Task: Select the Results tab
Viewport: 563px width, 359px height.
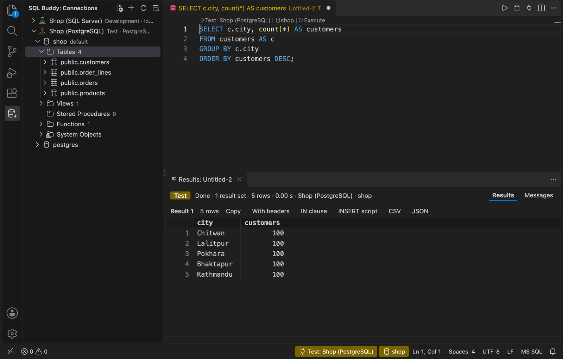Action: pos(503,195)
